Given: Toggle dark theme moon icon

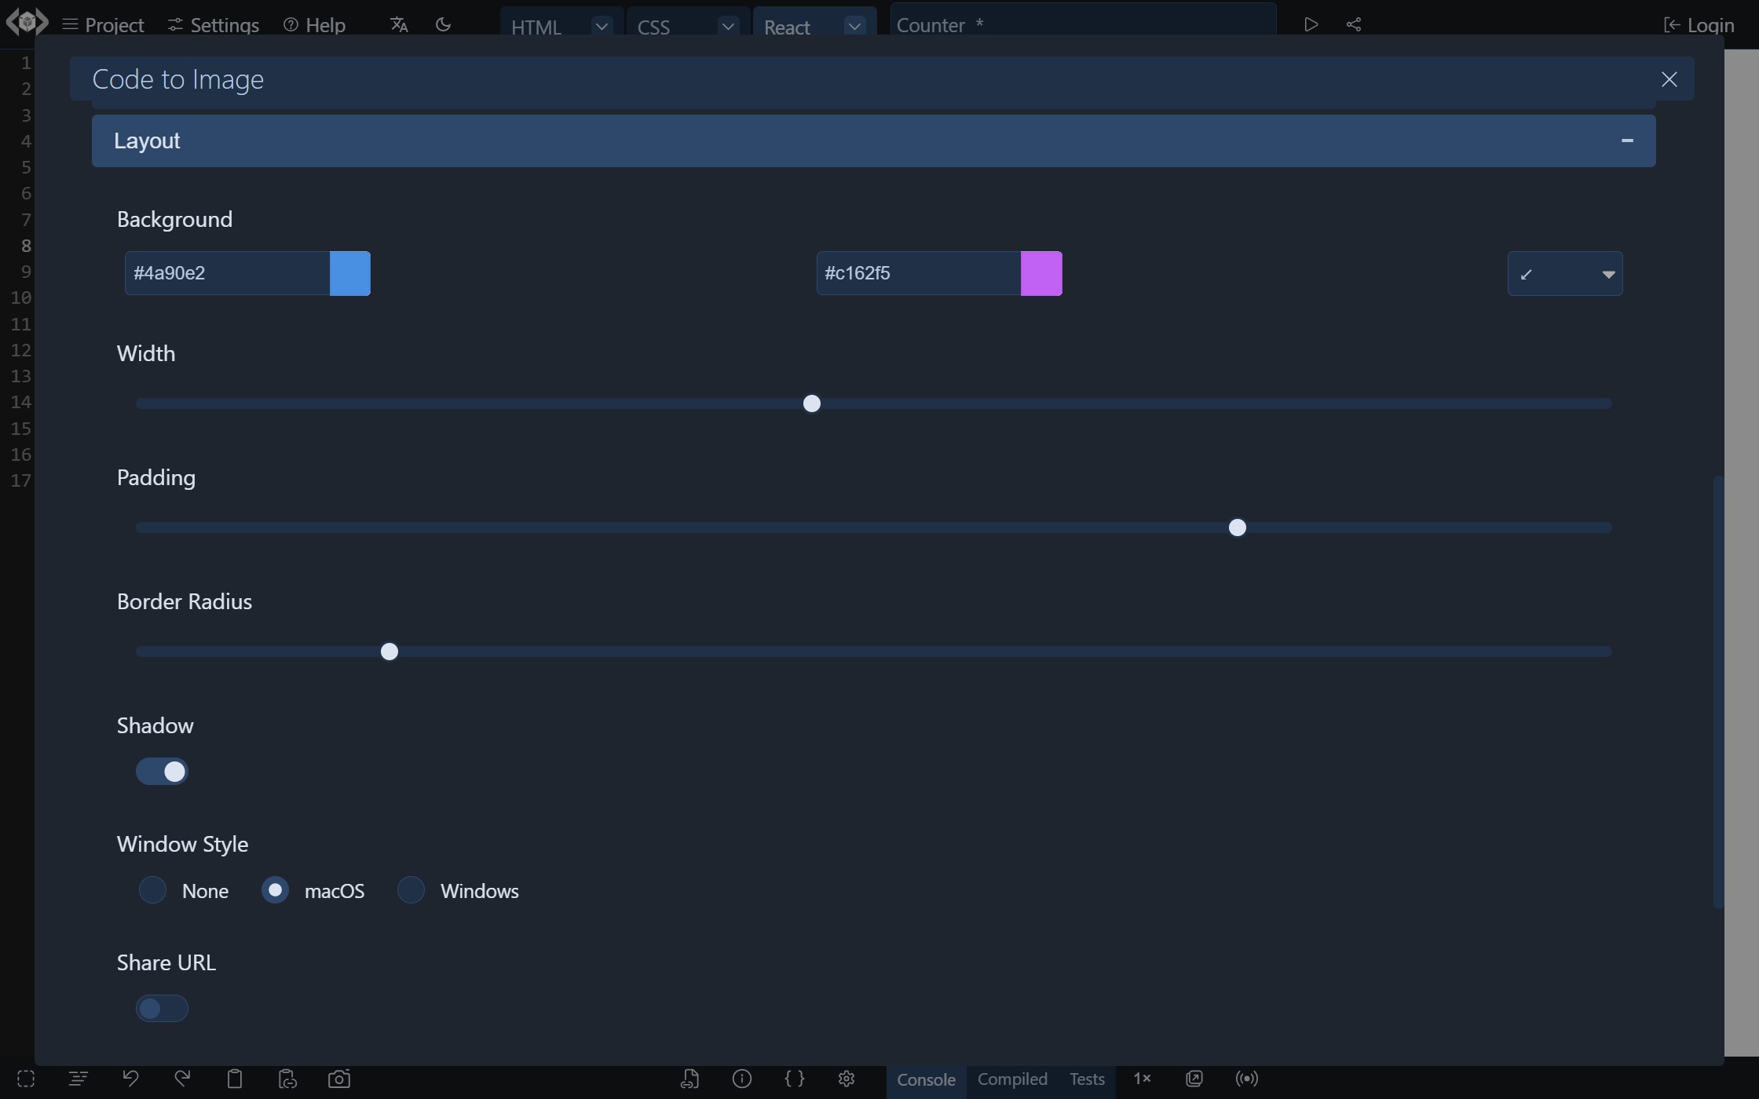Looking at the screenshot, I should 443,24.
